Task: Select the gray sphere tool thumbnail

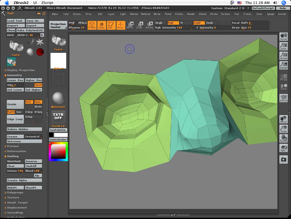Action: [30, 52]
